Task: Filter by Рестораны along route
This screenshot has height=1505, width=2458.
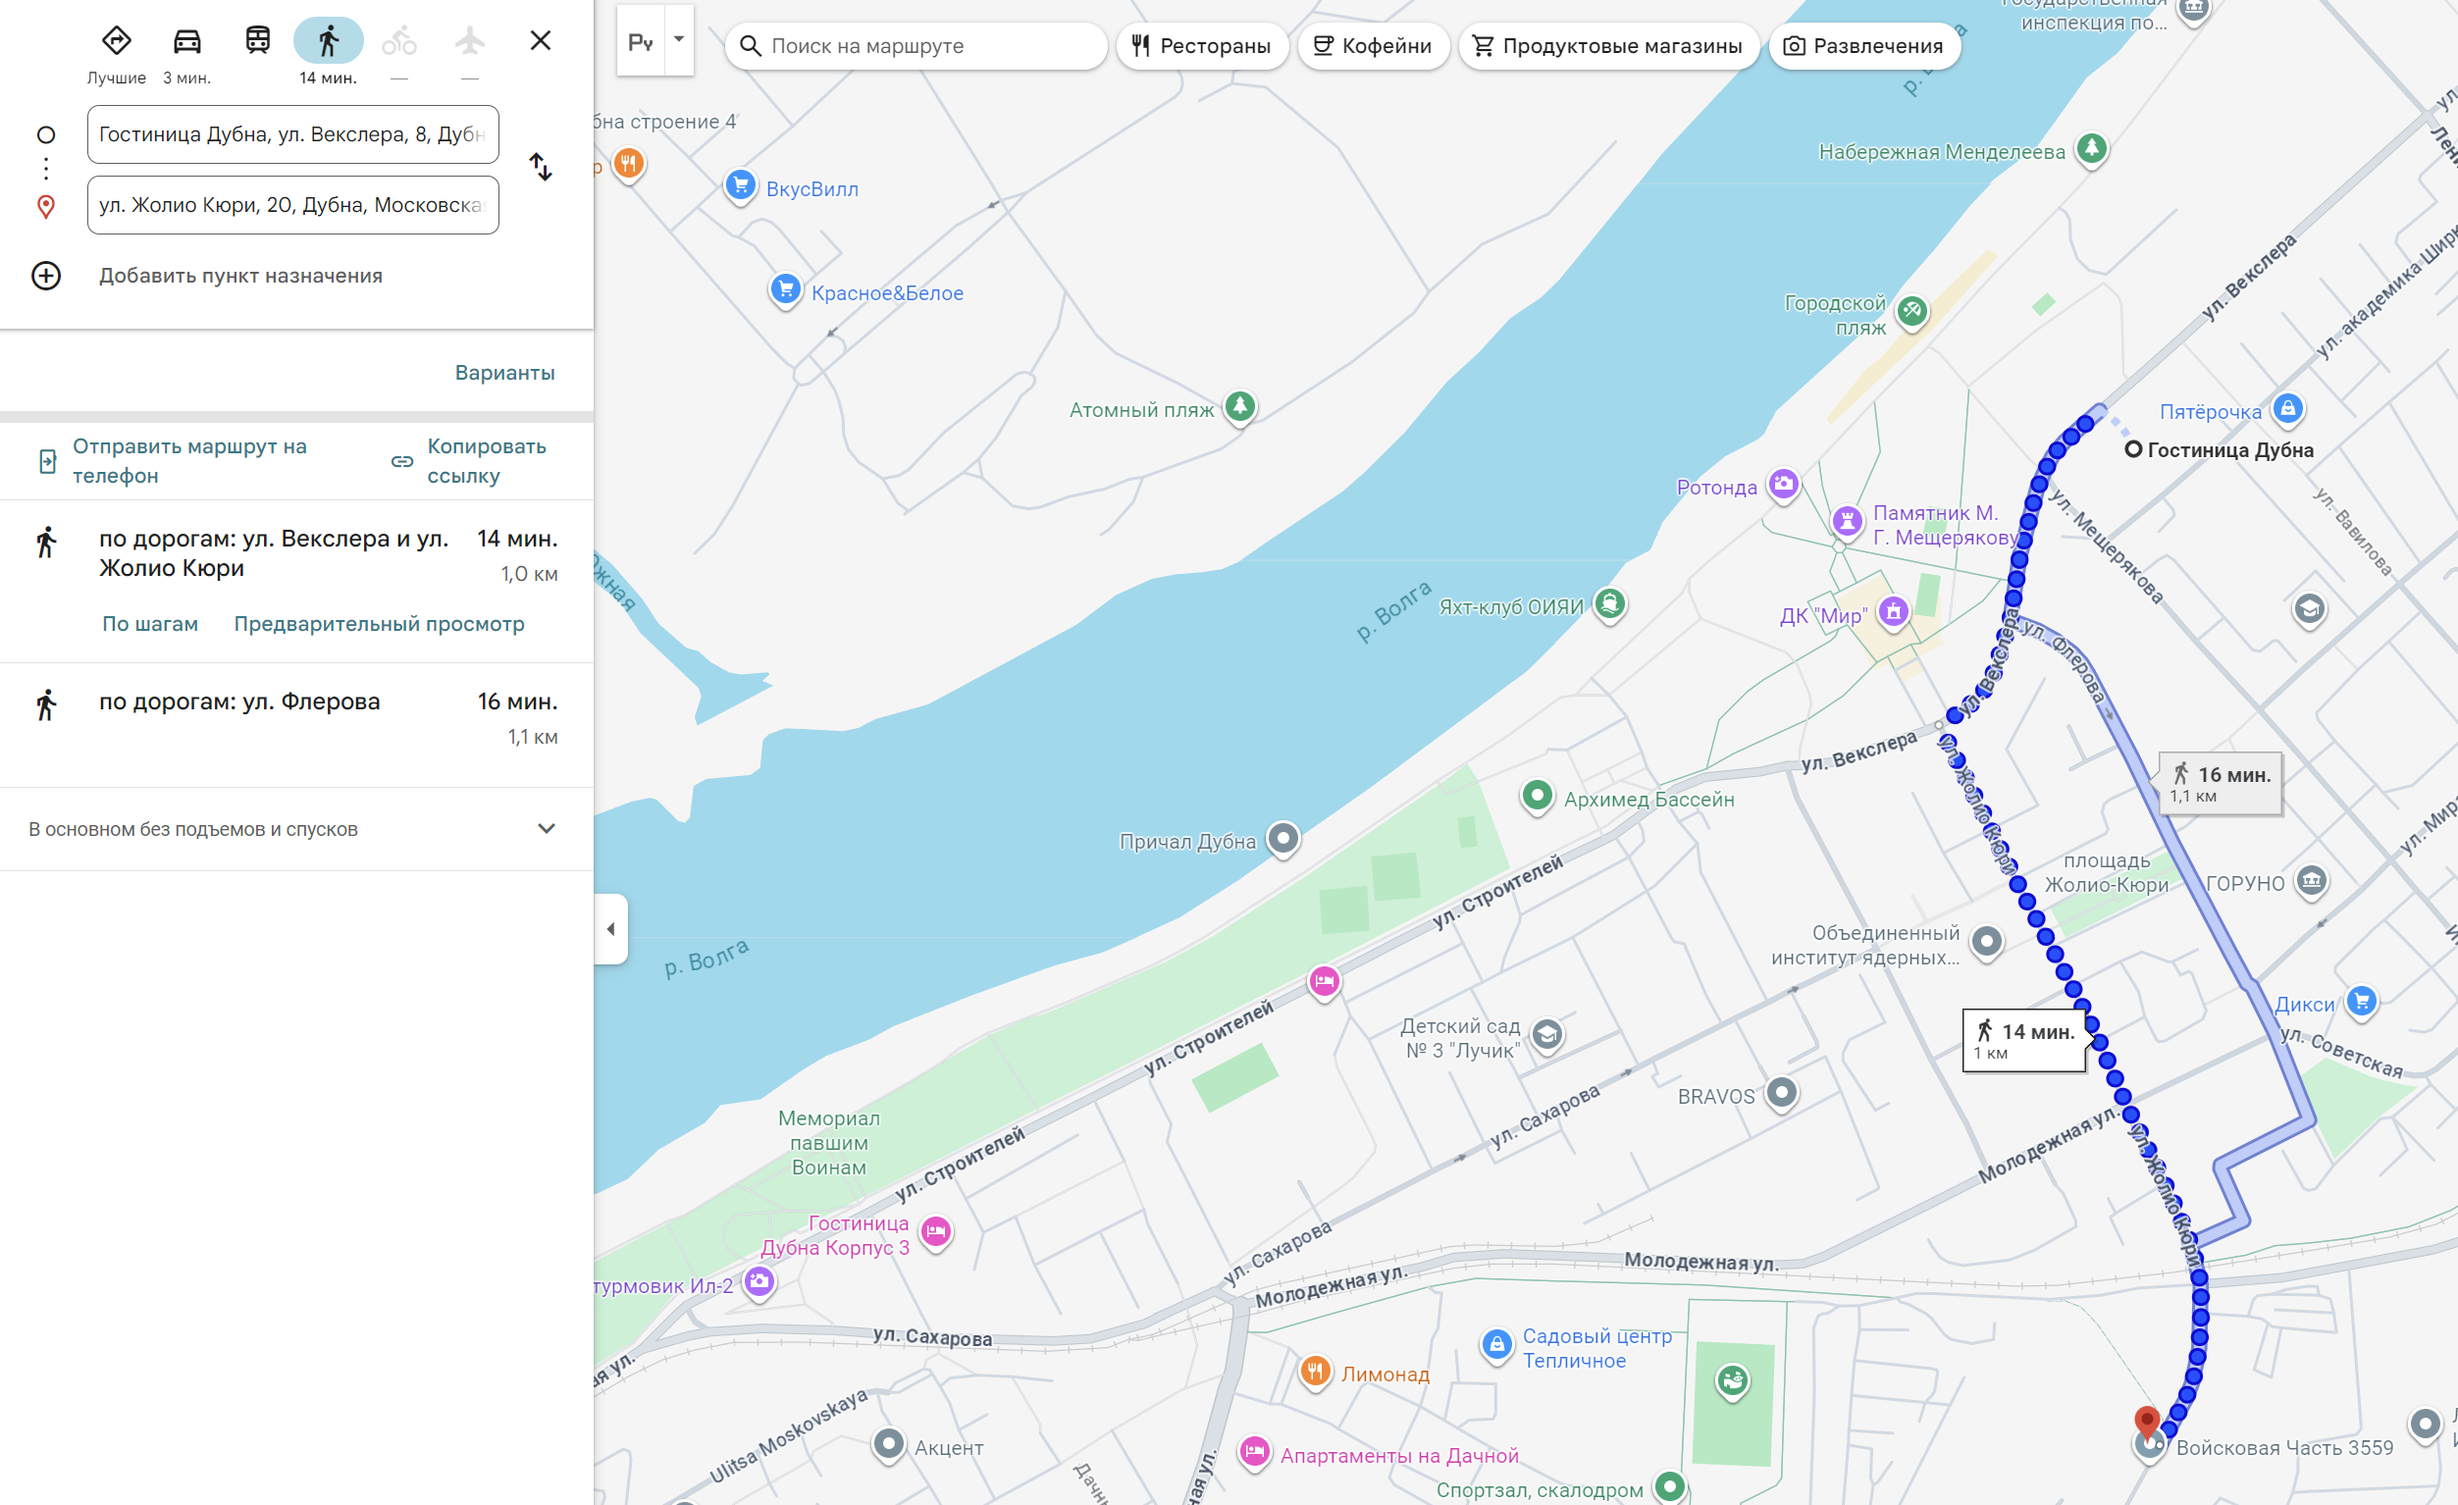Action: pyautogui.click(x=1201, y=46)
